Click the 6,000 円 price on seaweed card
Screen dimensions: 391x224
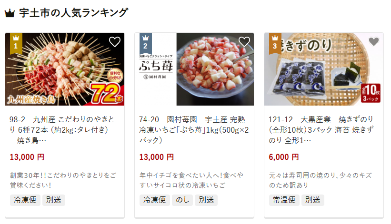click(283, 157)
